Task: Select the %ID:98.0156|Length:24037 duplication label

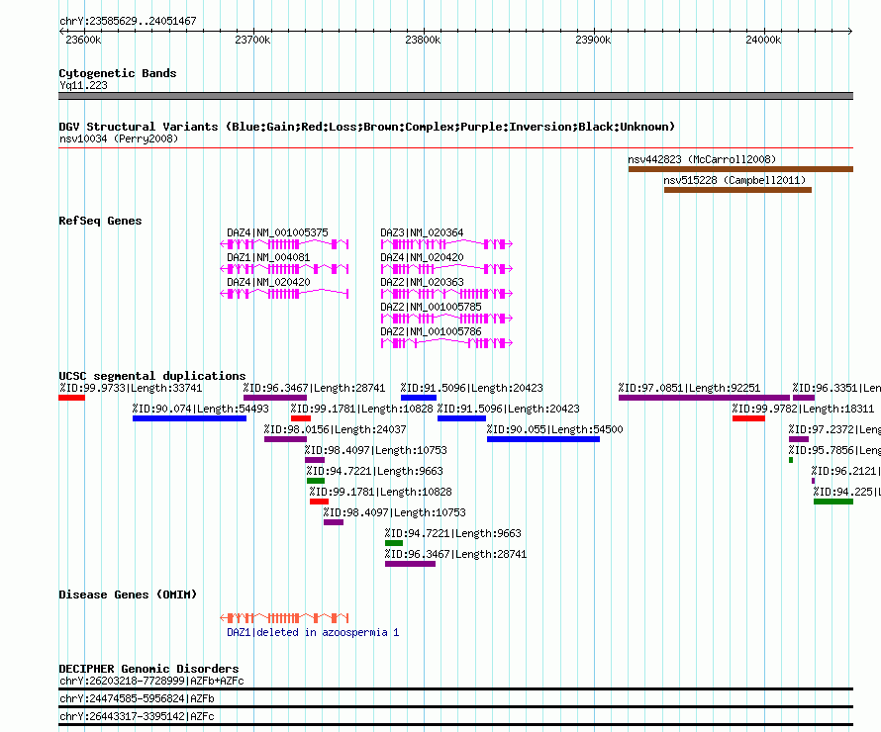Action: coord(335,429)
